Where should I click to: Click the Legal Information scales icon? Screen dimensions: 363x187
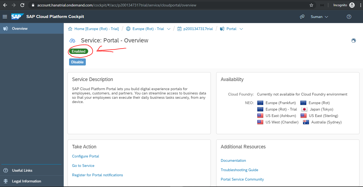[x=5, y=181]
